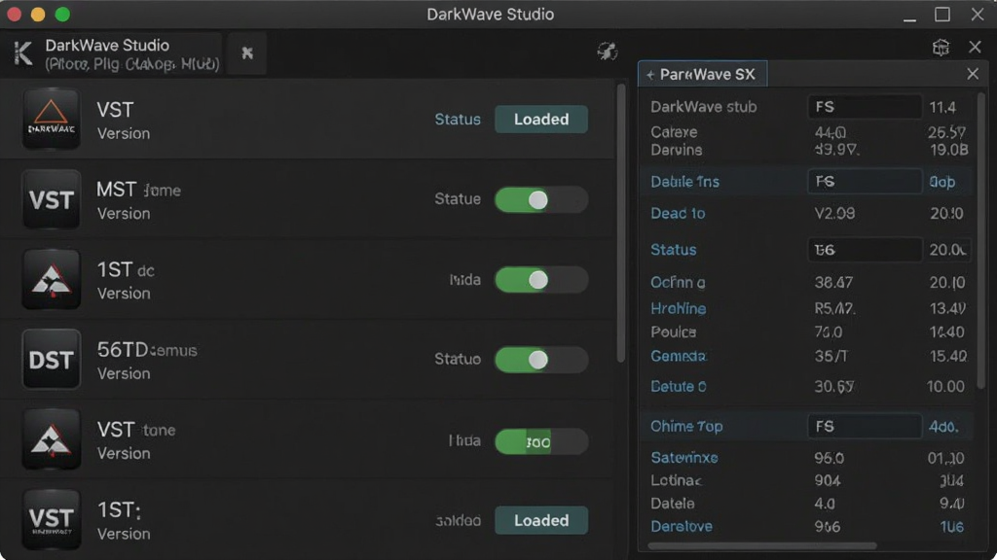Click Status label in the 56TD row

(x=458, y=360)
